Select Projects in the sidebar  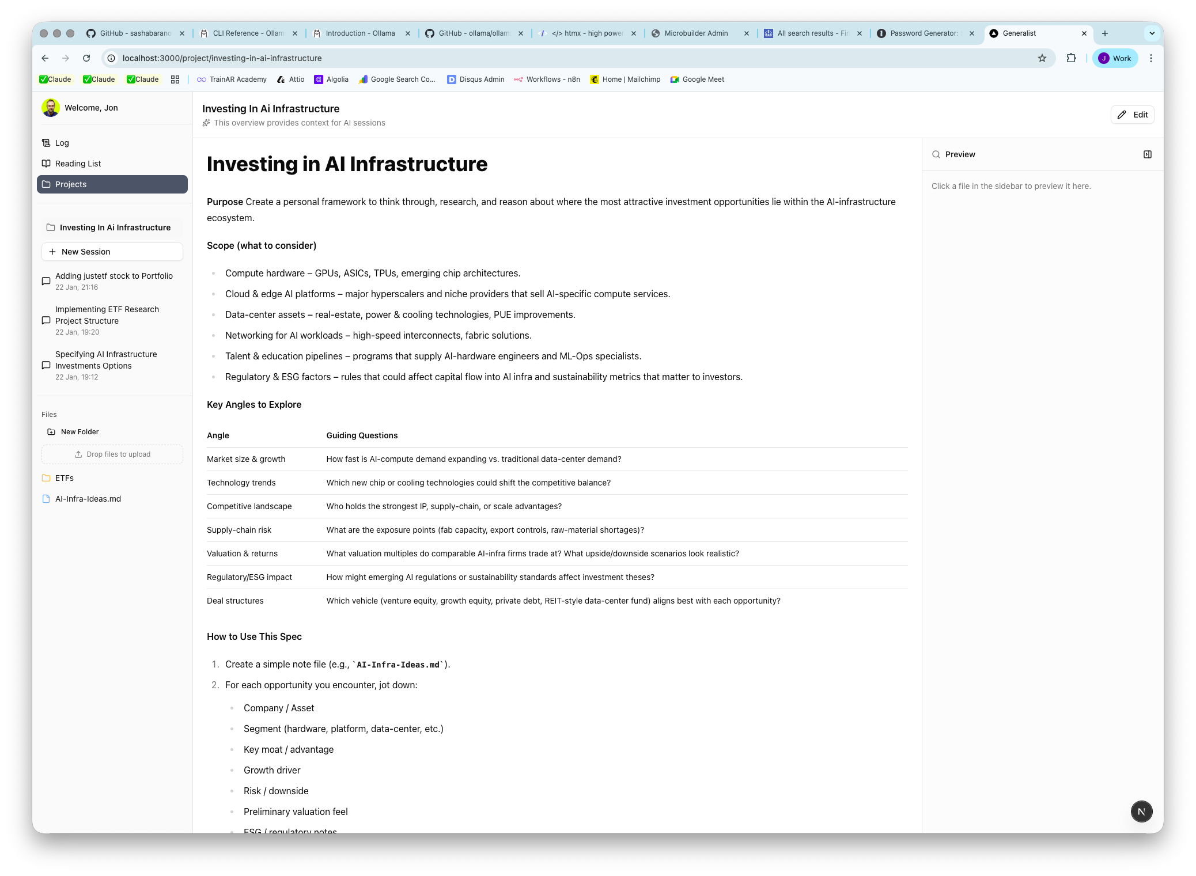pos(71,184)
